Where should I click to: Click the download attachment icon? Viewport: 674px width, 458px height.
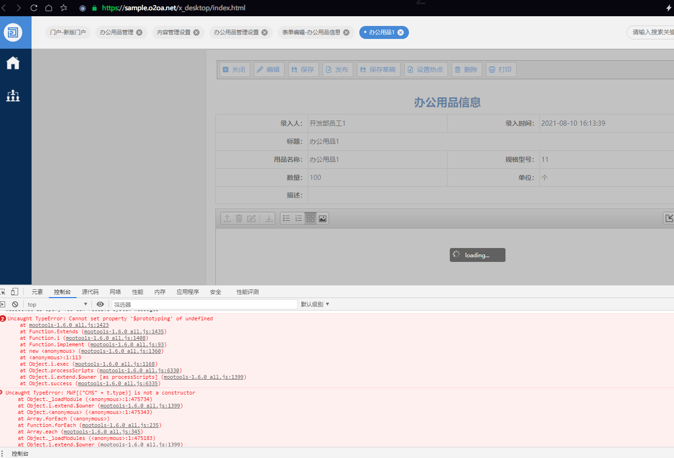(269, 218)
